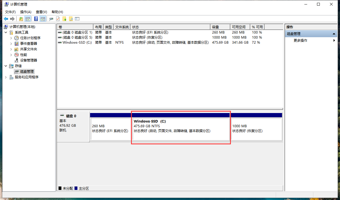Screen dimensions: 340x200
Task: Click the 476.92 GB size under 磁盘 0
Action: [68, 126]
